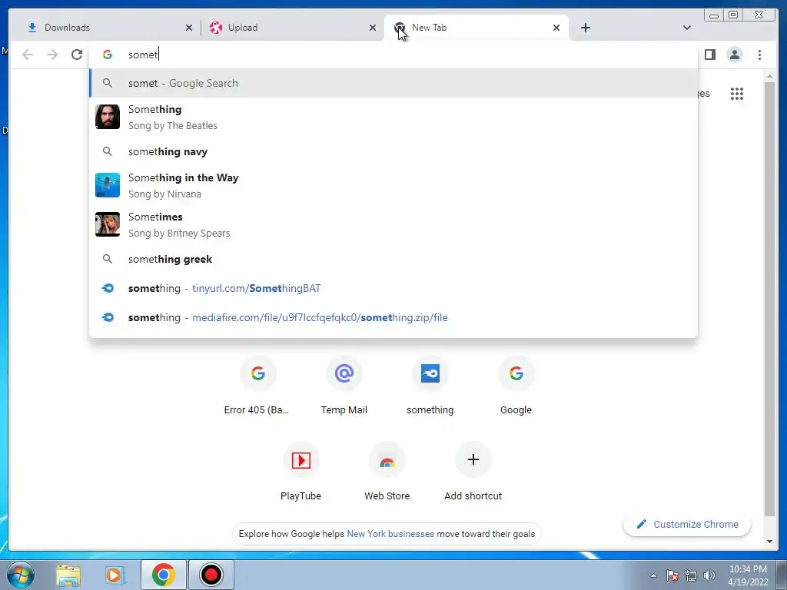This screenshot has width=787, height=590.
Task: Click The Beatles song thumbnail
Action: point(108,117)
